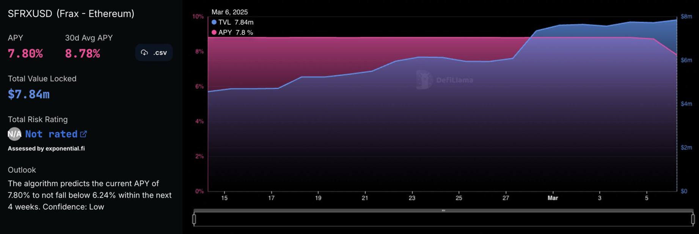This screenshot has width=699, height=234.
Task: Click the pink APY legend dot
Action: [214, 33]
